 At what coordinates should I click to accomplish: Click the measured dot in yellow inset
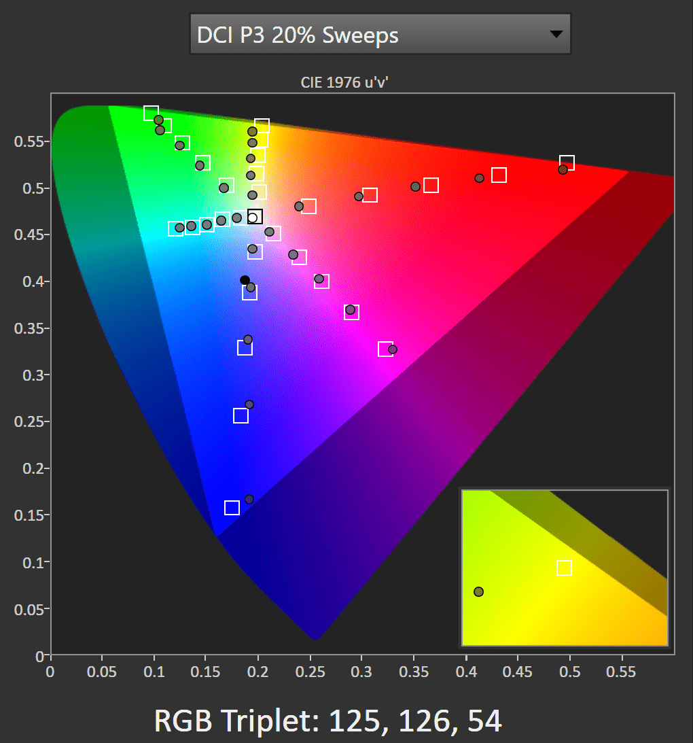pos(478,591)
